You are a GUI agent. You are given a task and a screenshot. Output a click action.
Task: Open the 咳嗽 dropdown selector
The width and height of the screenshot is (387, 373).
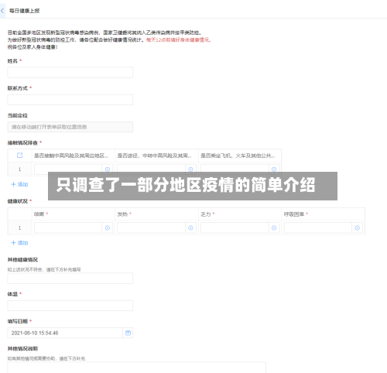pyautogui.click(x=108, y=228)
